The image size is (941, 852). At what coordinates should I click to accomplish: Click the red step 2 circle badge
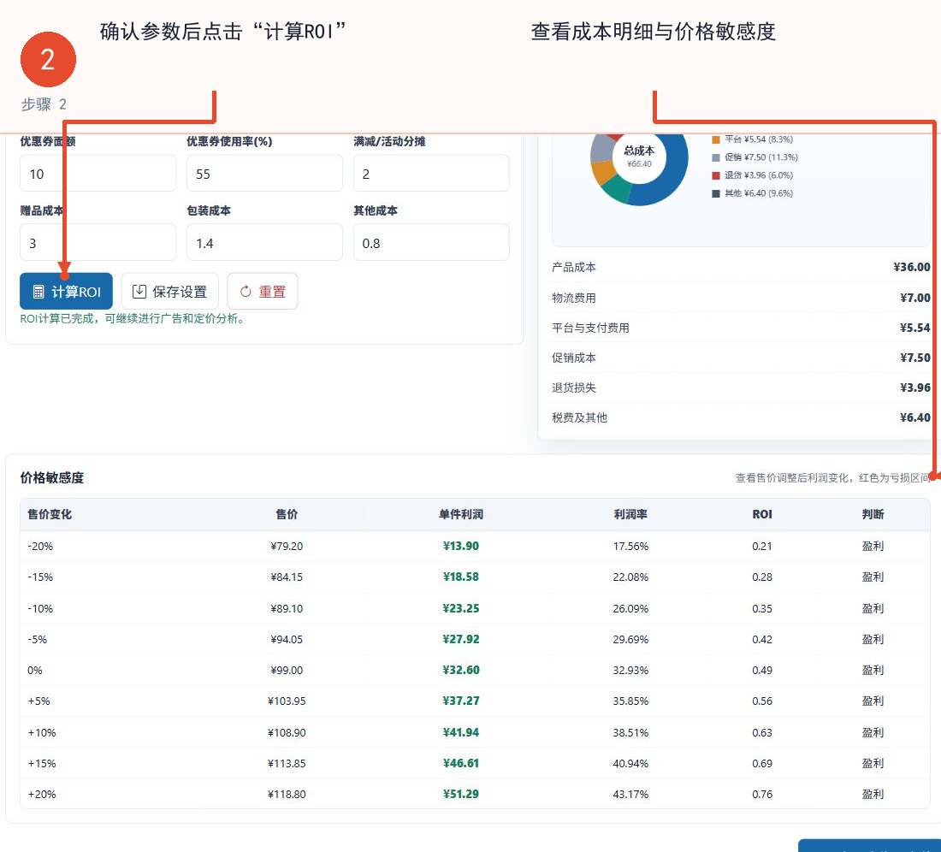(48, 59)
